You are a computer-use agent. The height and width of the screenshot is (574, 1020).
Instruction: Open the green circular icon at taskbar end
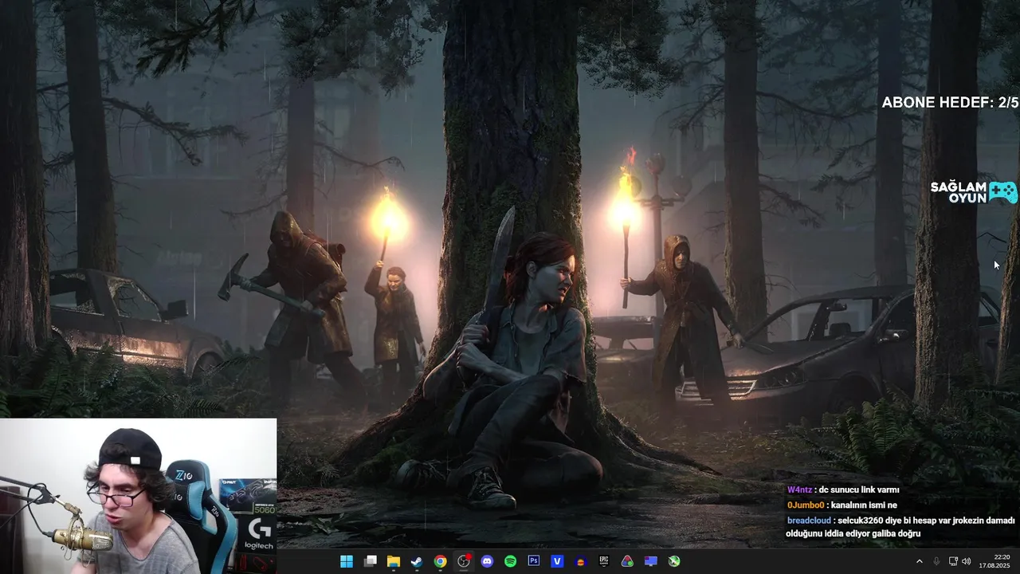tap(674, 561)
